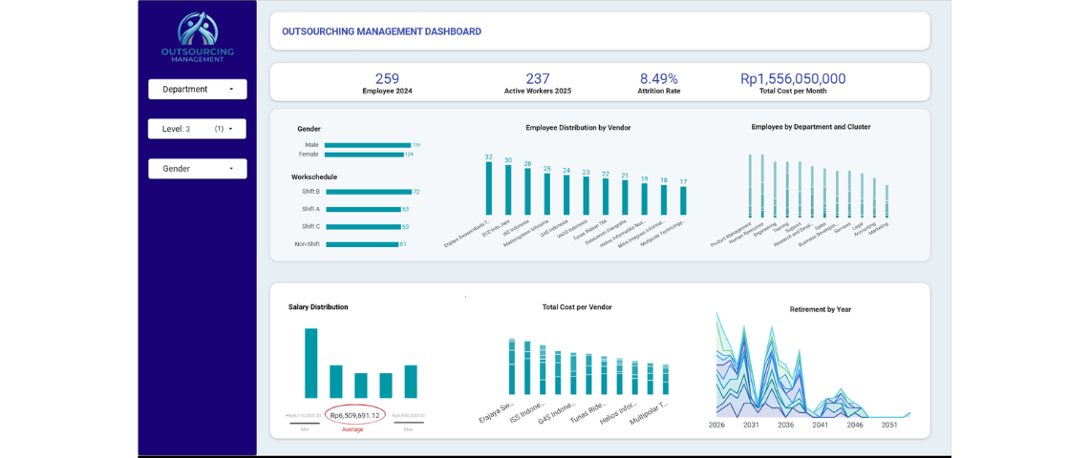Click the Total Cost per Month value

pyautogui.click(x=792, y=79)
